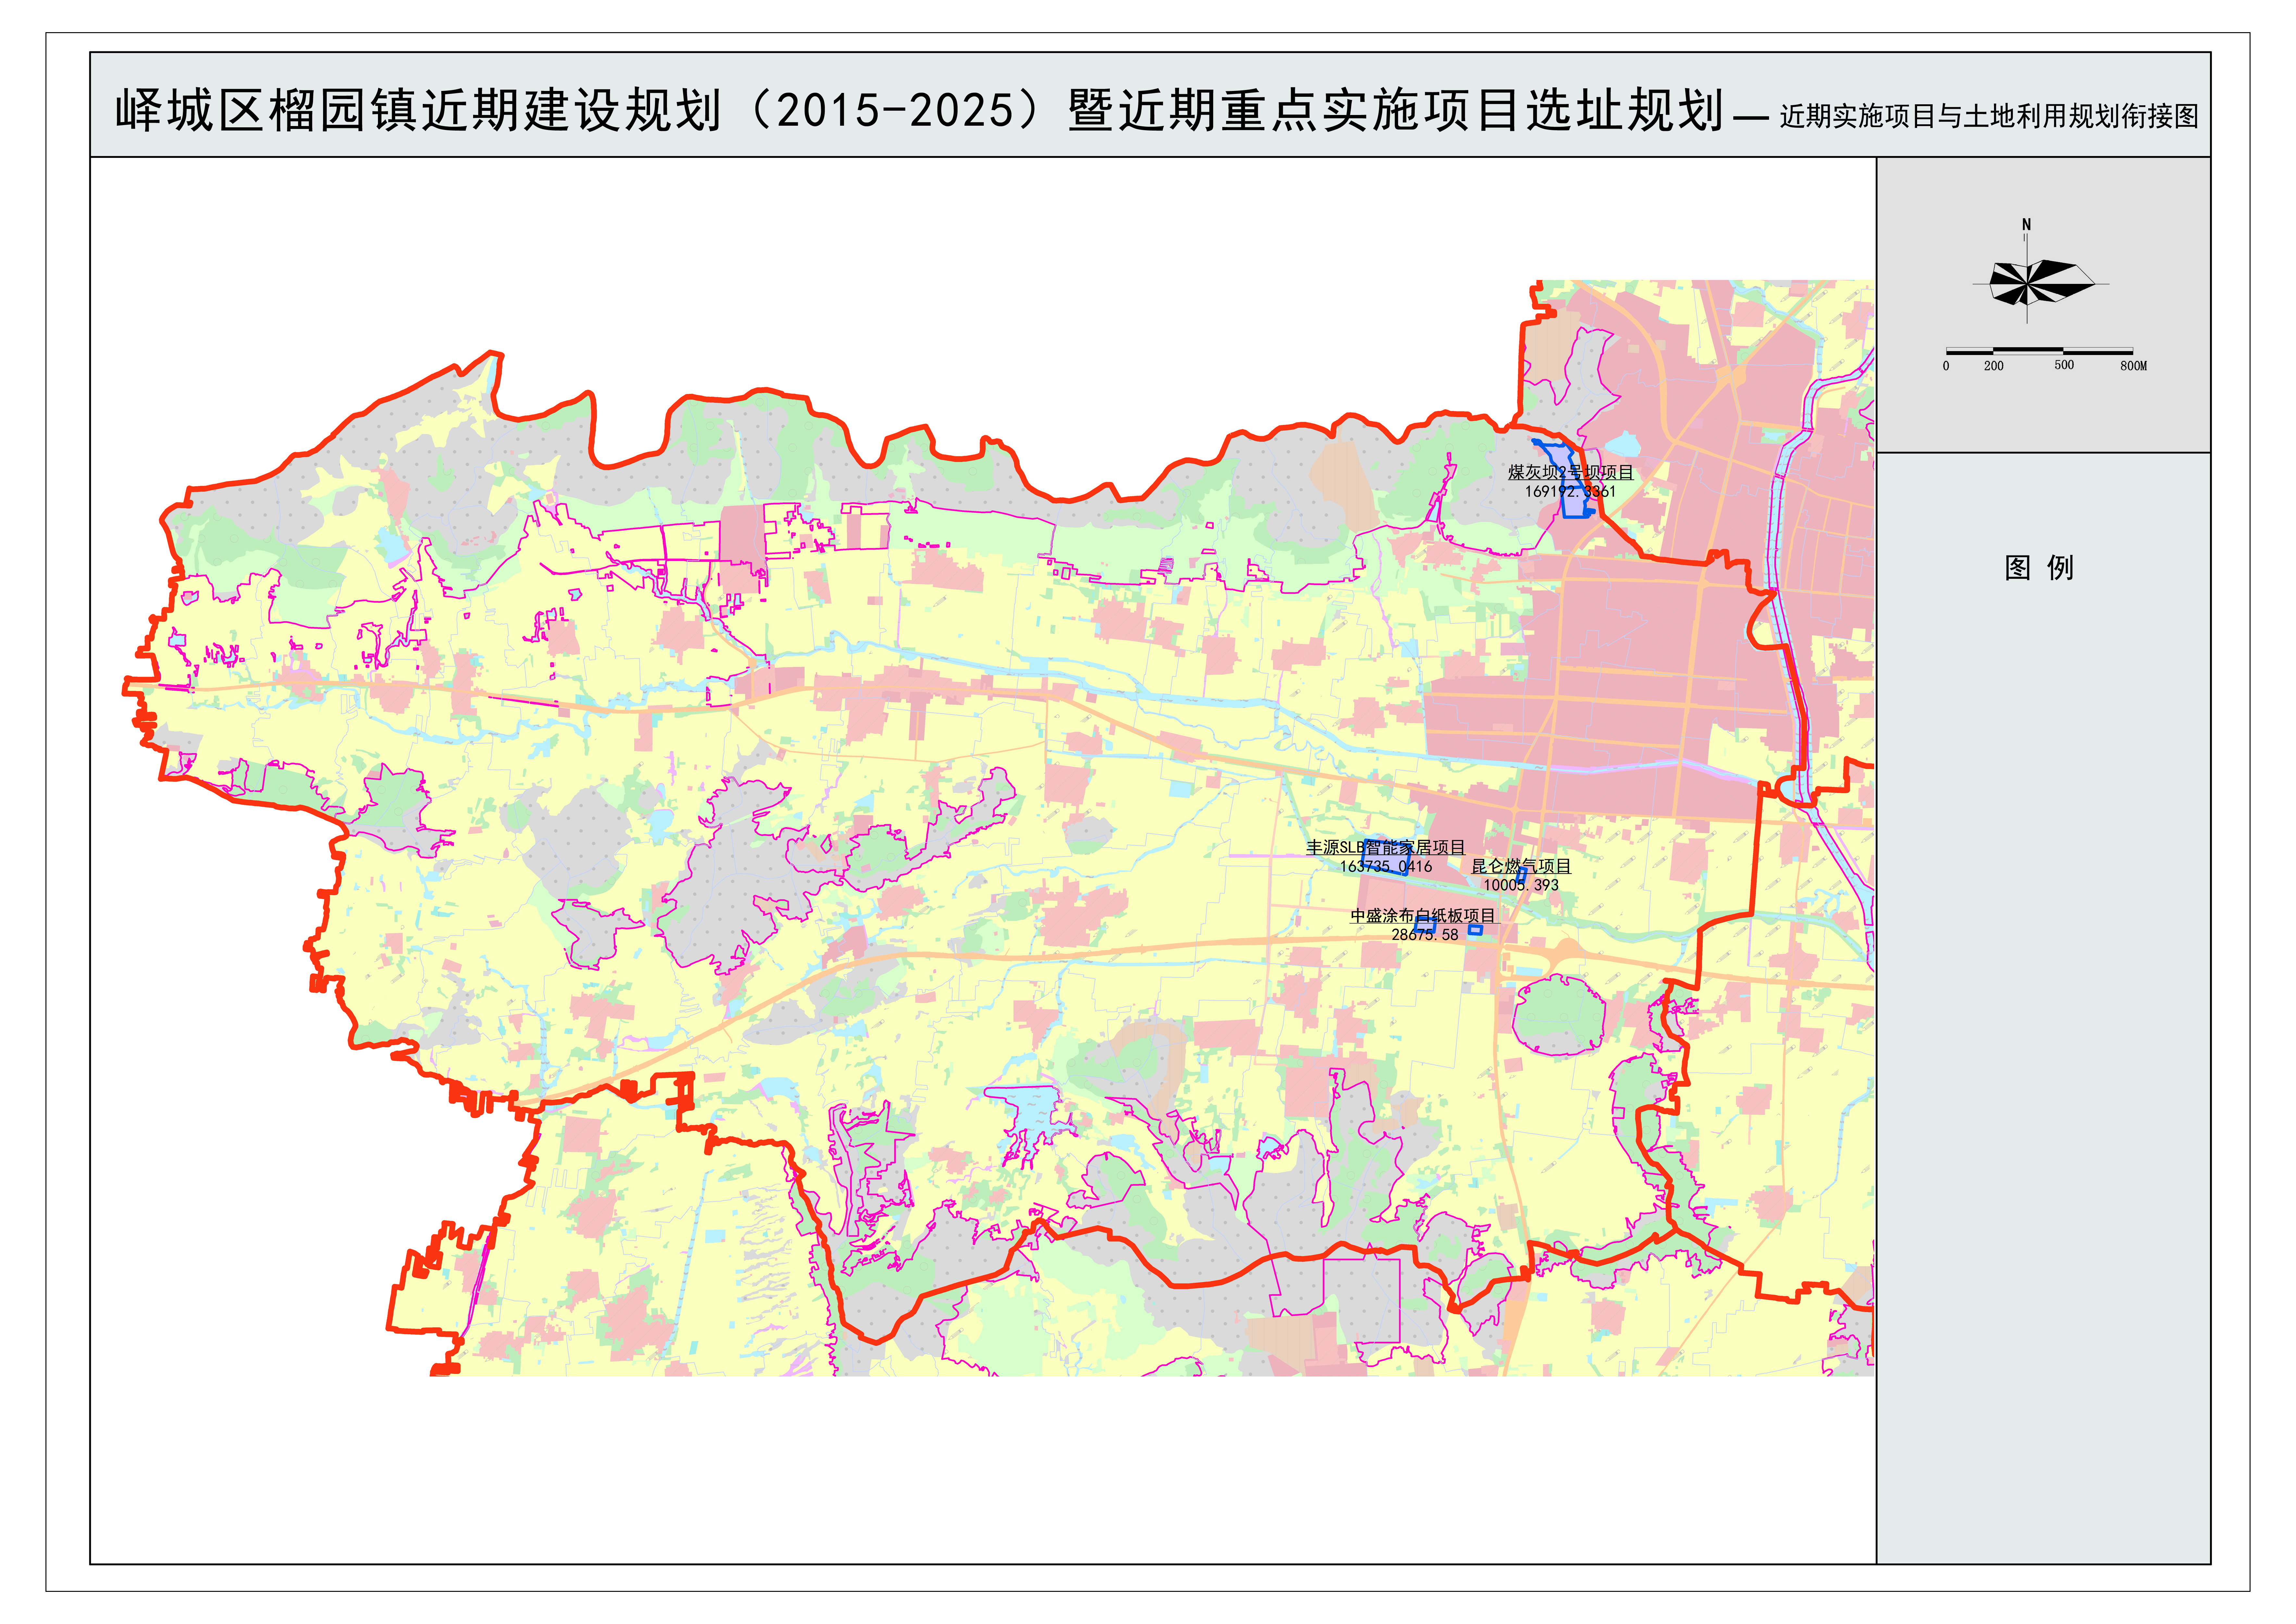Click the '0' scale bar label
The image size is (2296, 1624).
tap(1946, 366)
